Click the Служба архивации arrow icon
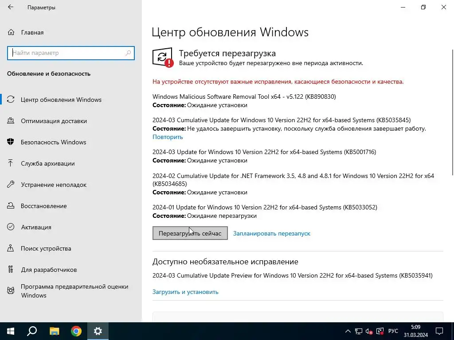 point(11,163)
